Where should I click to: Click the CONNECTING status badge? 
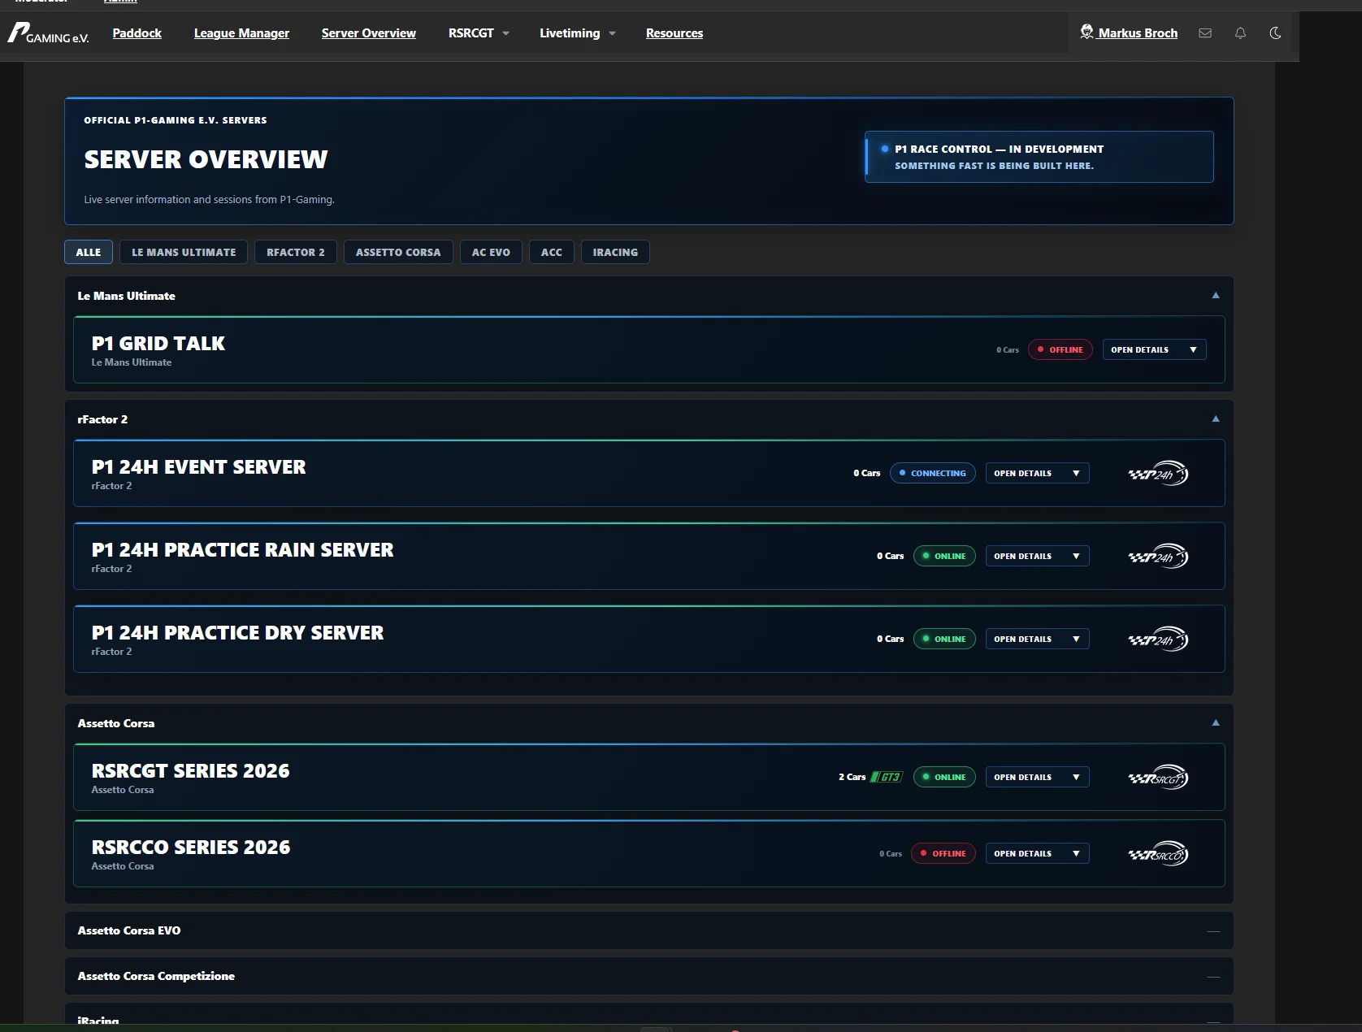(933, 473)
